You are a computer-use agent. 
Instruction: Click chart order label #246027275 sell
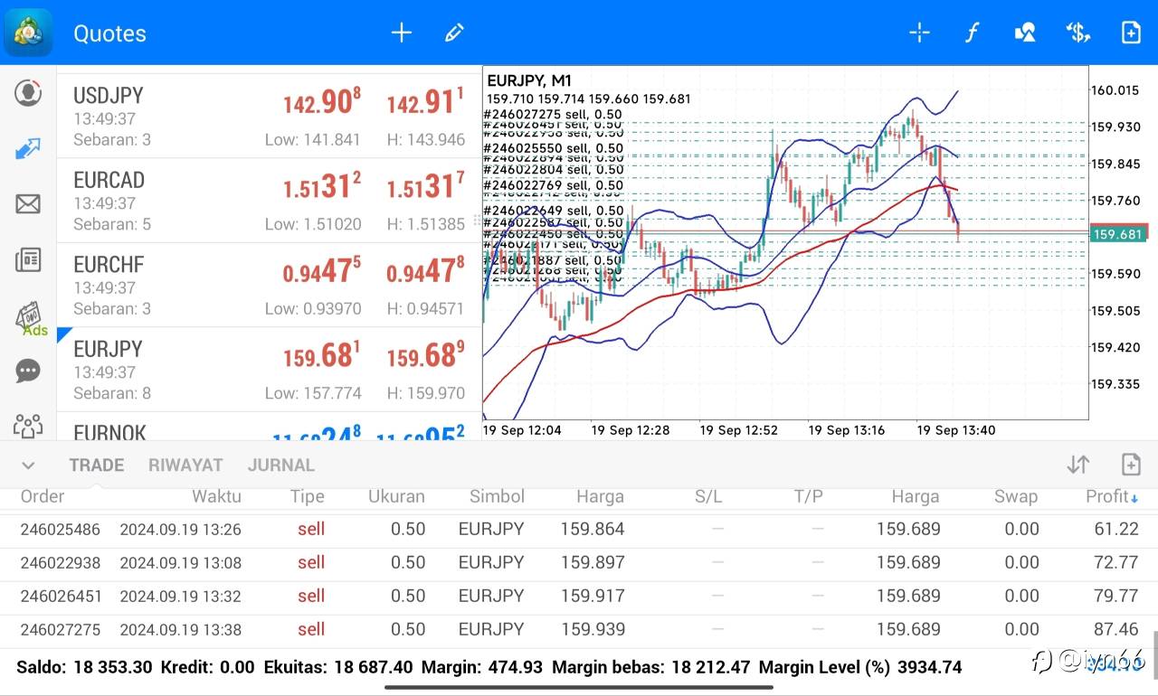pos(554,114)
